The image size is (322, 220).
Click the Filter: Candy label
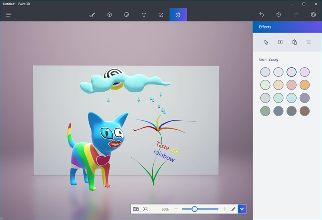268,60
